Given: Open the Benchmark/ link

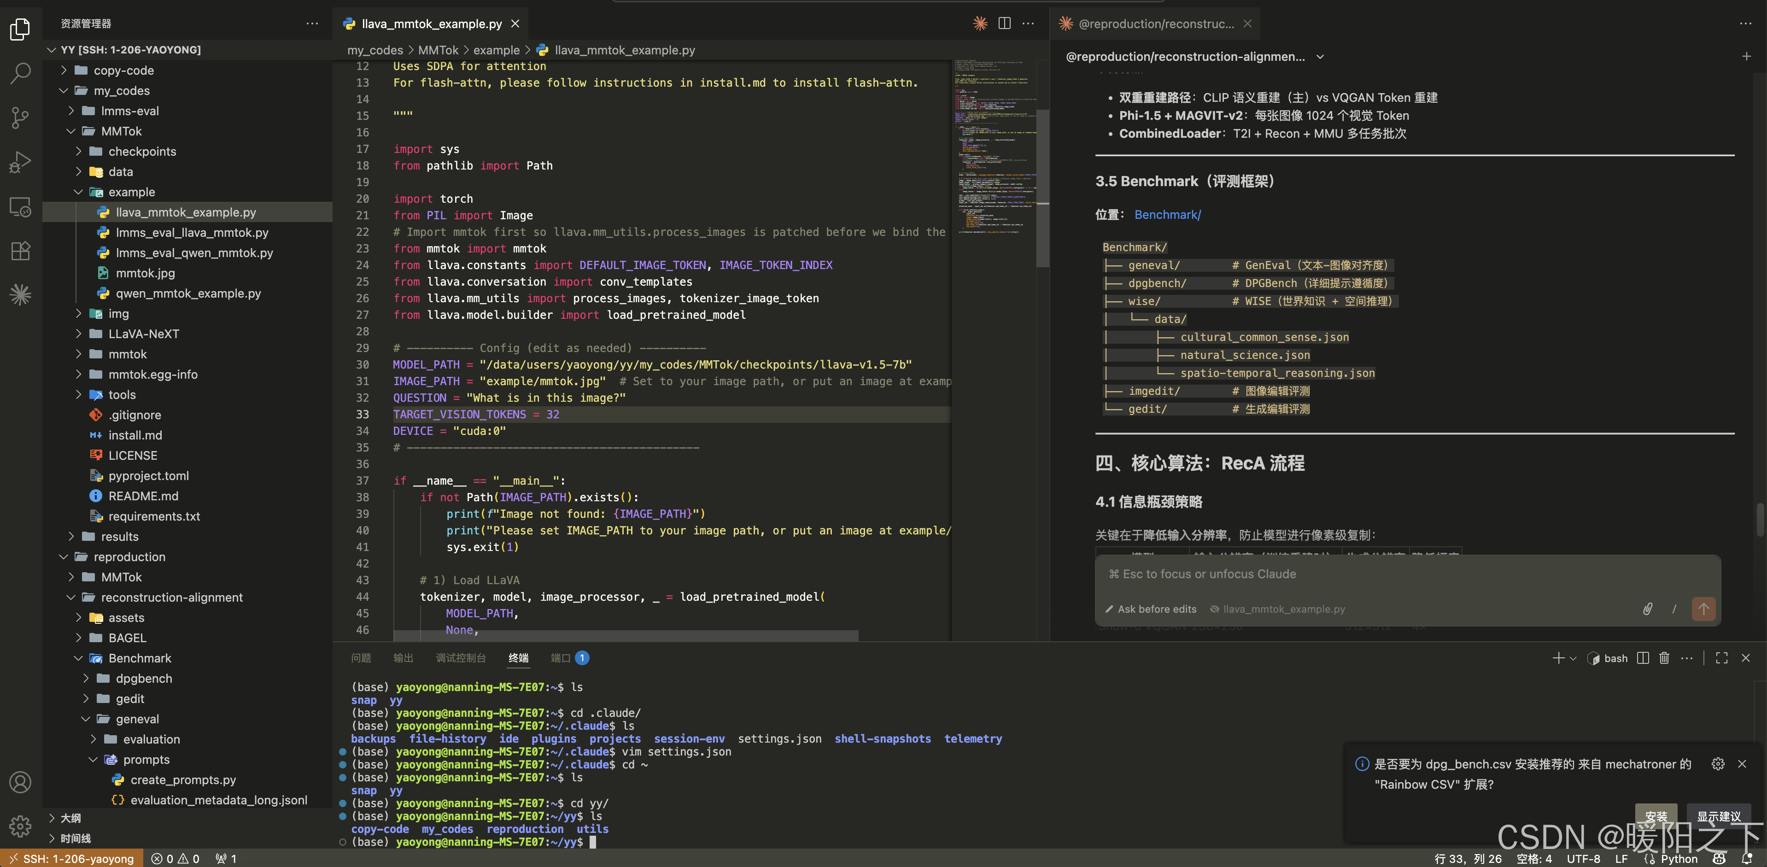Looking at the screenshot, I should coord(1167,215).
